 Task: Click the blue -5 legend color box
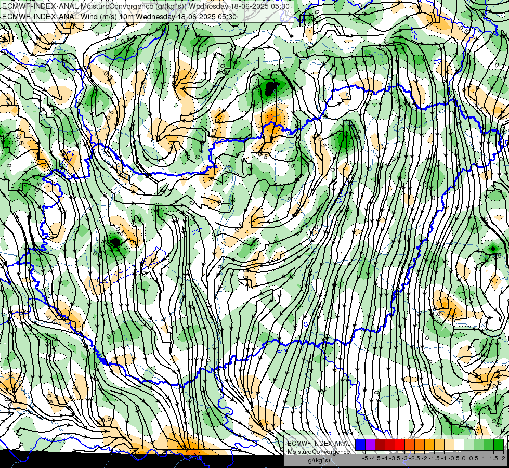point(360,445)
